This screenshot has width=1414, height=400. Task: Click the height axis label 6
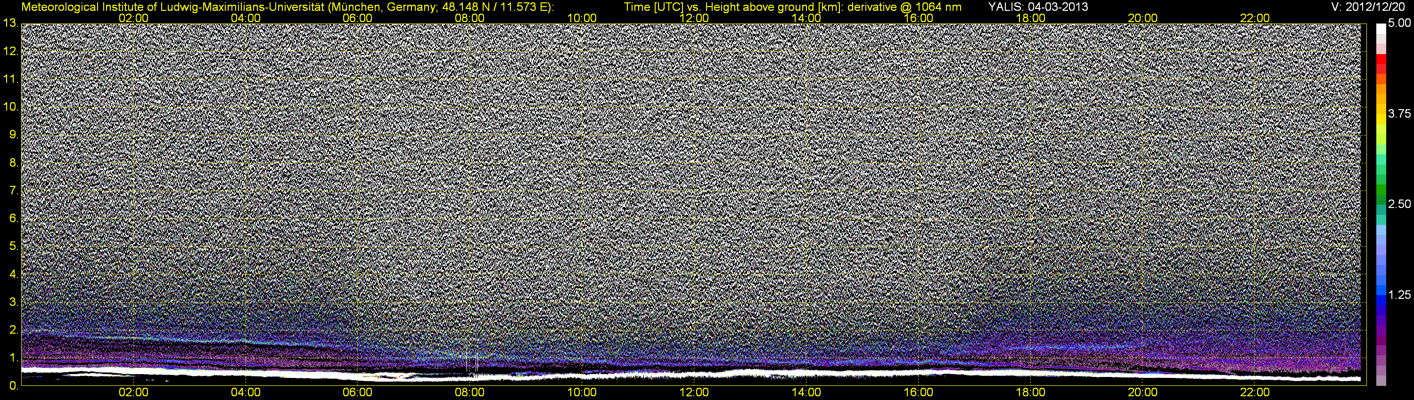[13, 218]
